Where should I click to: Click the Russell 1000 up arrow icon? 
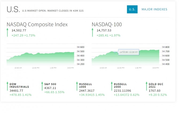[x=77, y=87]
